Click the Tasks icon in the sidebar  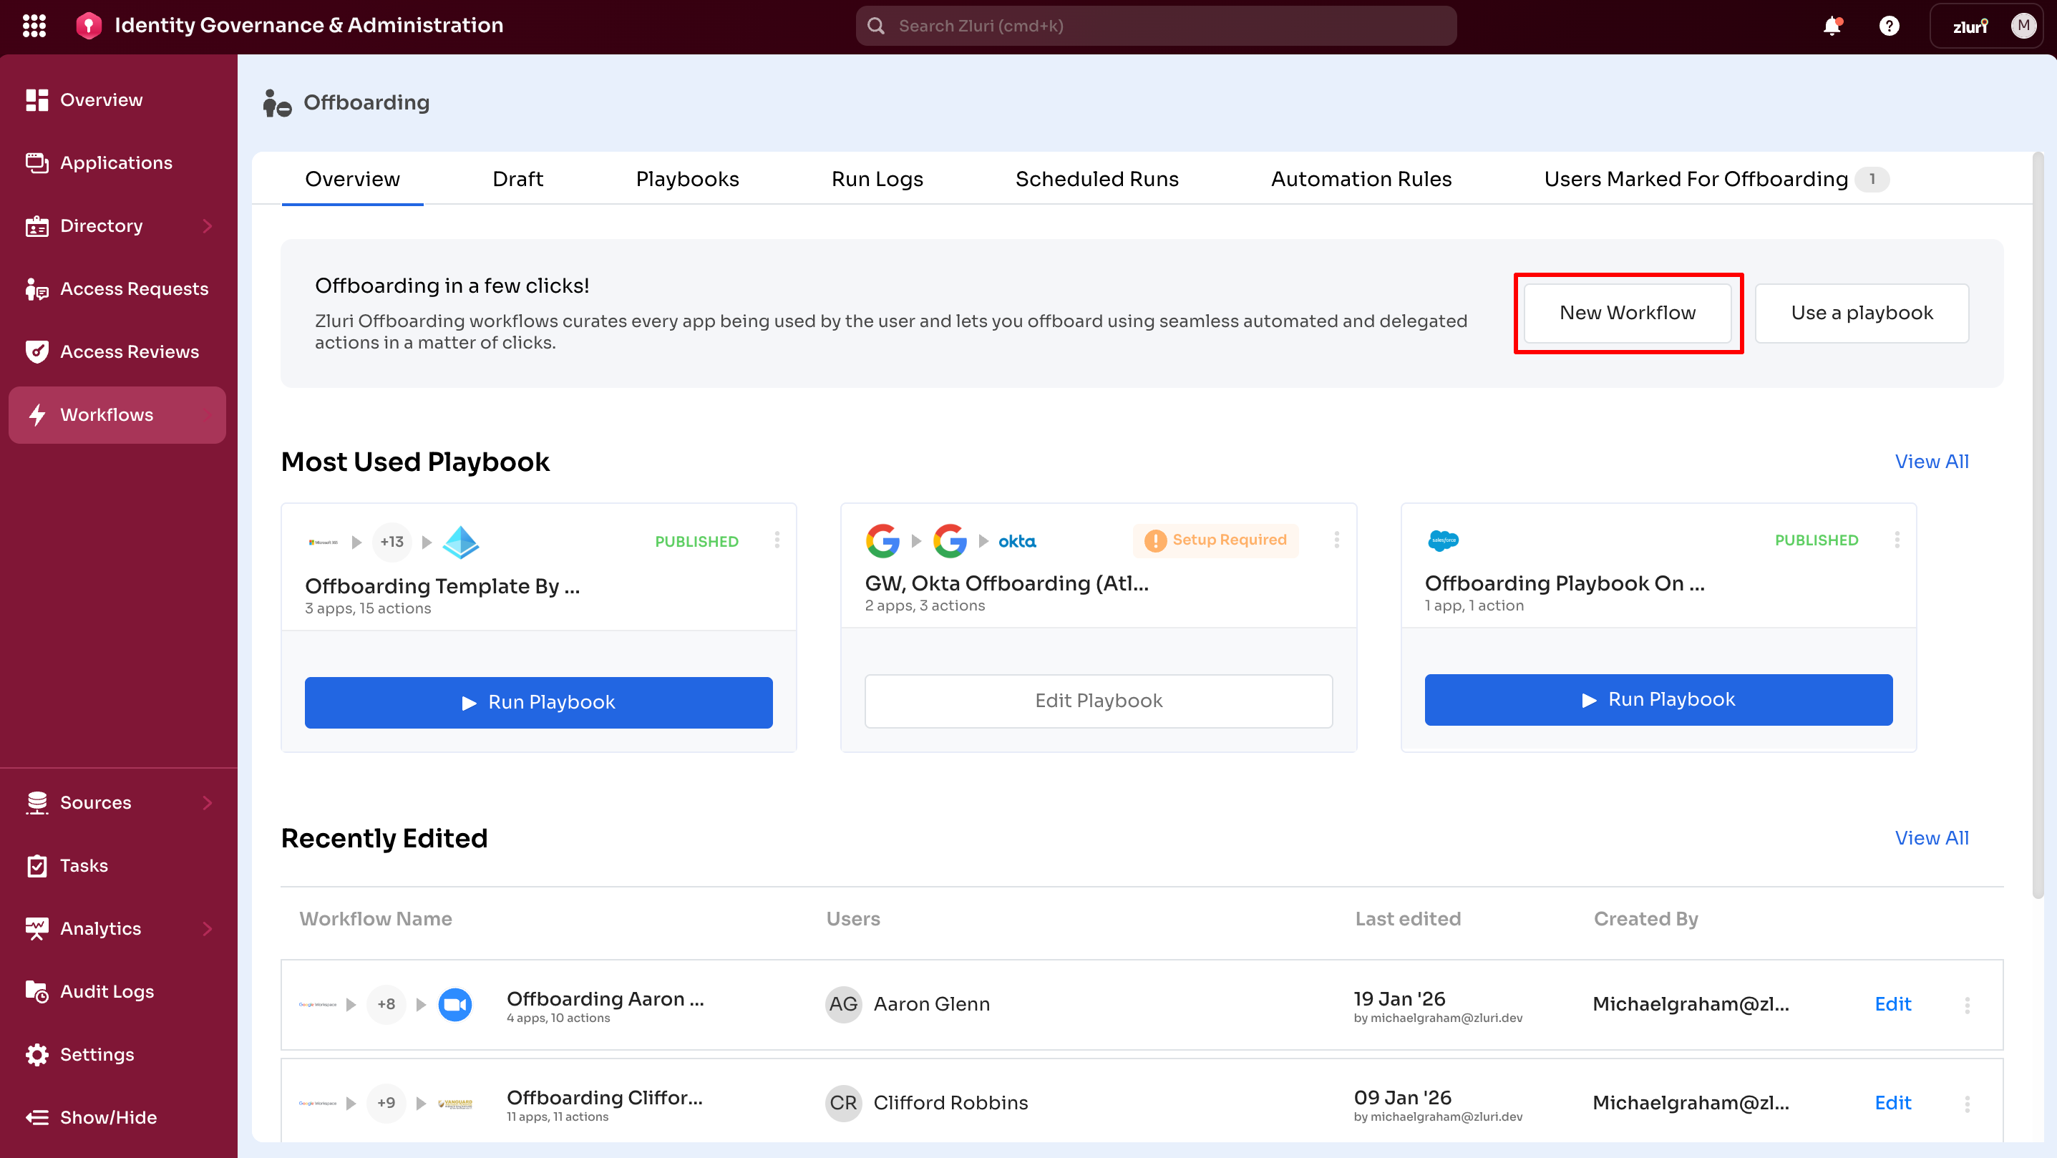click(37, 865)
